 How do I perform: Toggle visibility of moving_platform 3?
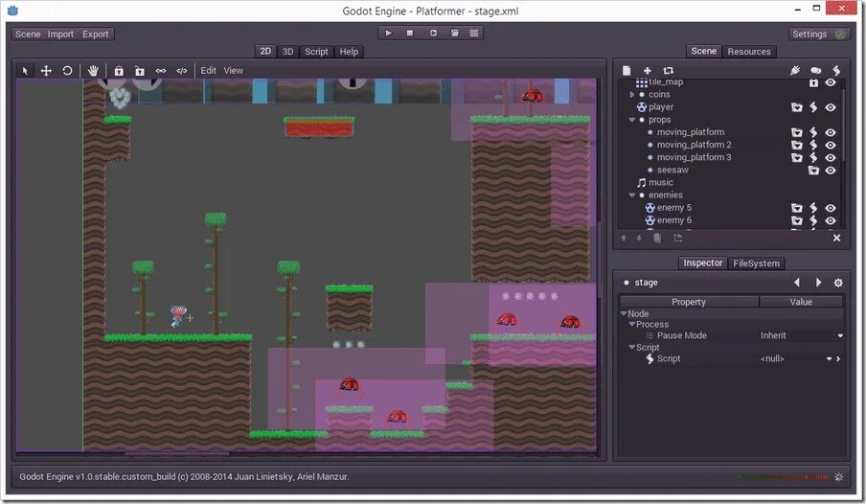point(831,157)
